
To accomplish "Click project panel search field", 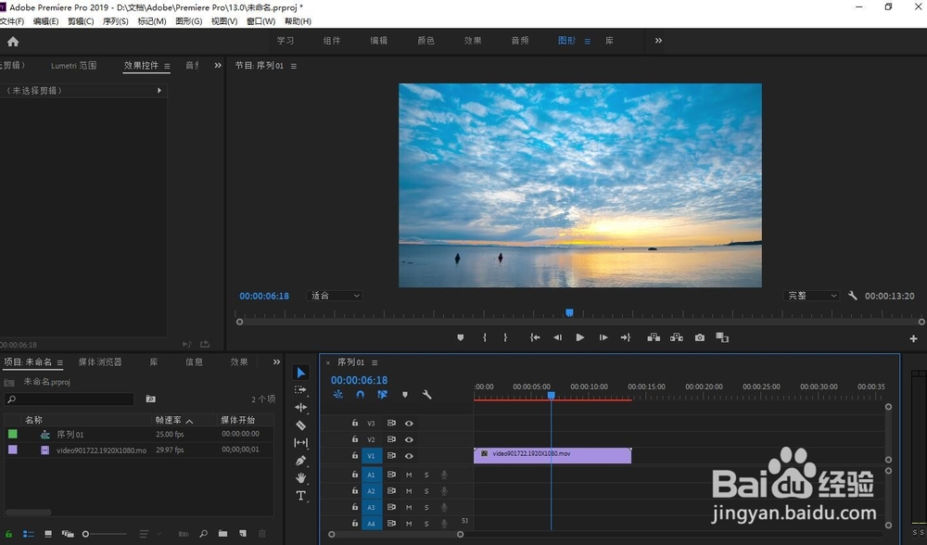I will click(x=70, y=399).
